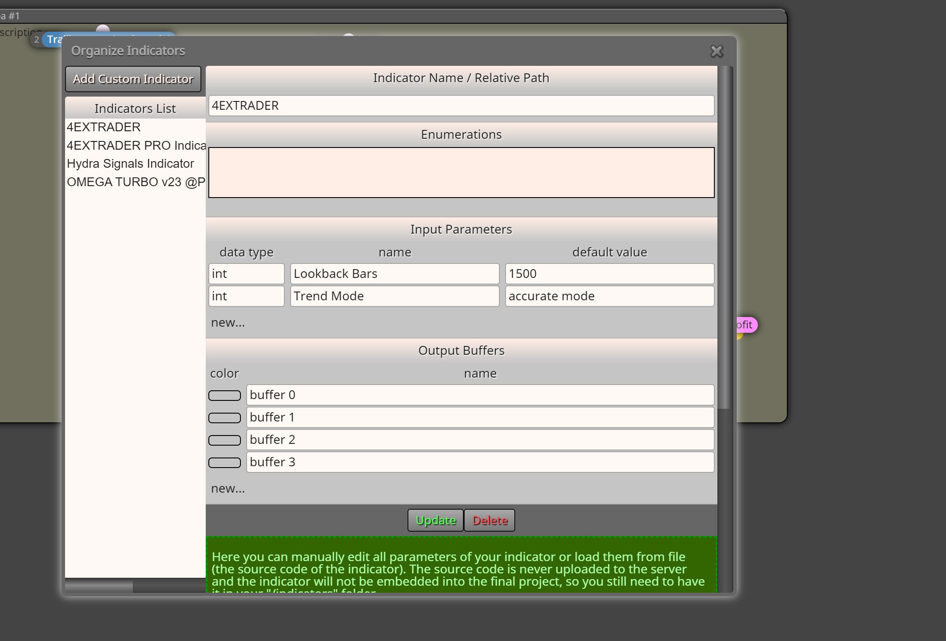This screenshot has height=641, width=946.
Task: Click the red Delete button
Action: (490, 520)
